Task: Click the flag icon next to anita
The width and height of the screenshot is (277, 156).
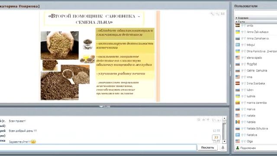Action: [238, 26]
